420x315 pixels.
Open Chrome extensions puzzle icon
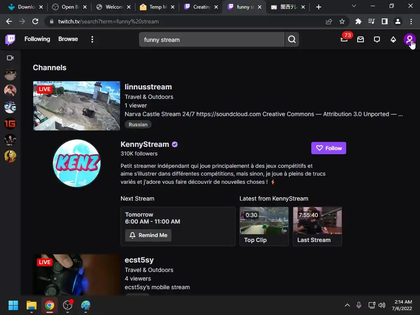pyautogui.click(x=358, y=21)
